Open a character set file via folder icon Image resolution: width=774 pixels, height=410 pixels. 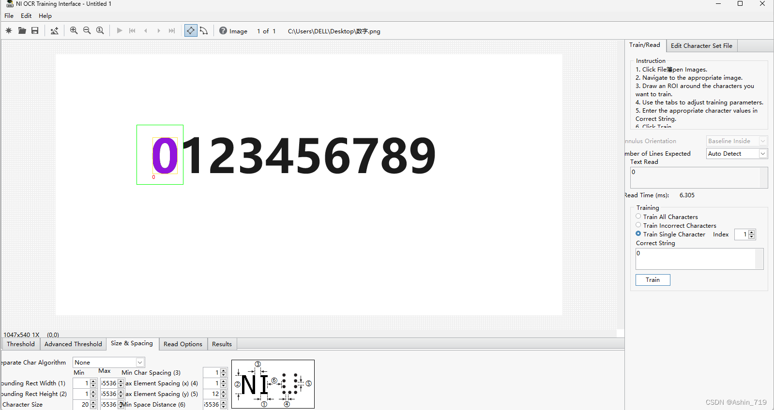click(22, 30)
